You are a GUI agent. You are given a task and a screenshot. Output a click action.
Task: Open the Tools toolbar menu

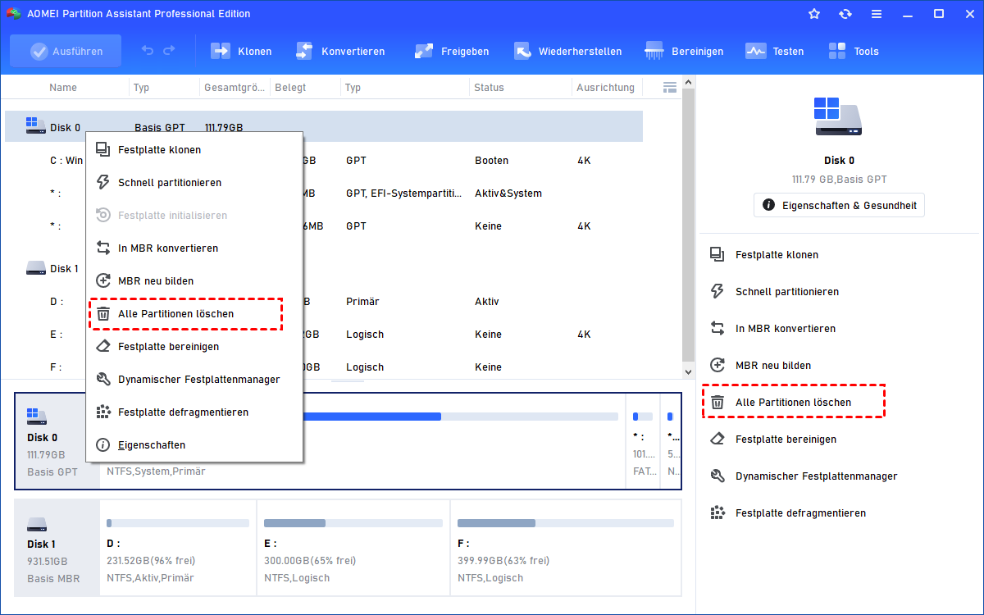(x=853, y=51)
